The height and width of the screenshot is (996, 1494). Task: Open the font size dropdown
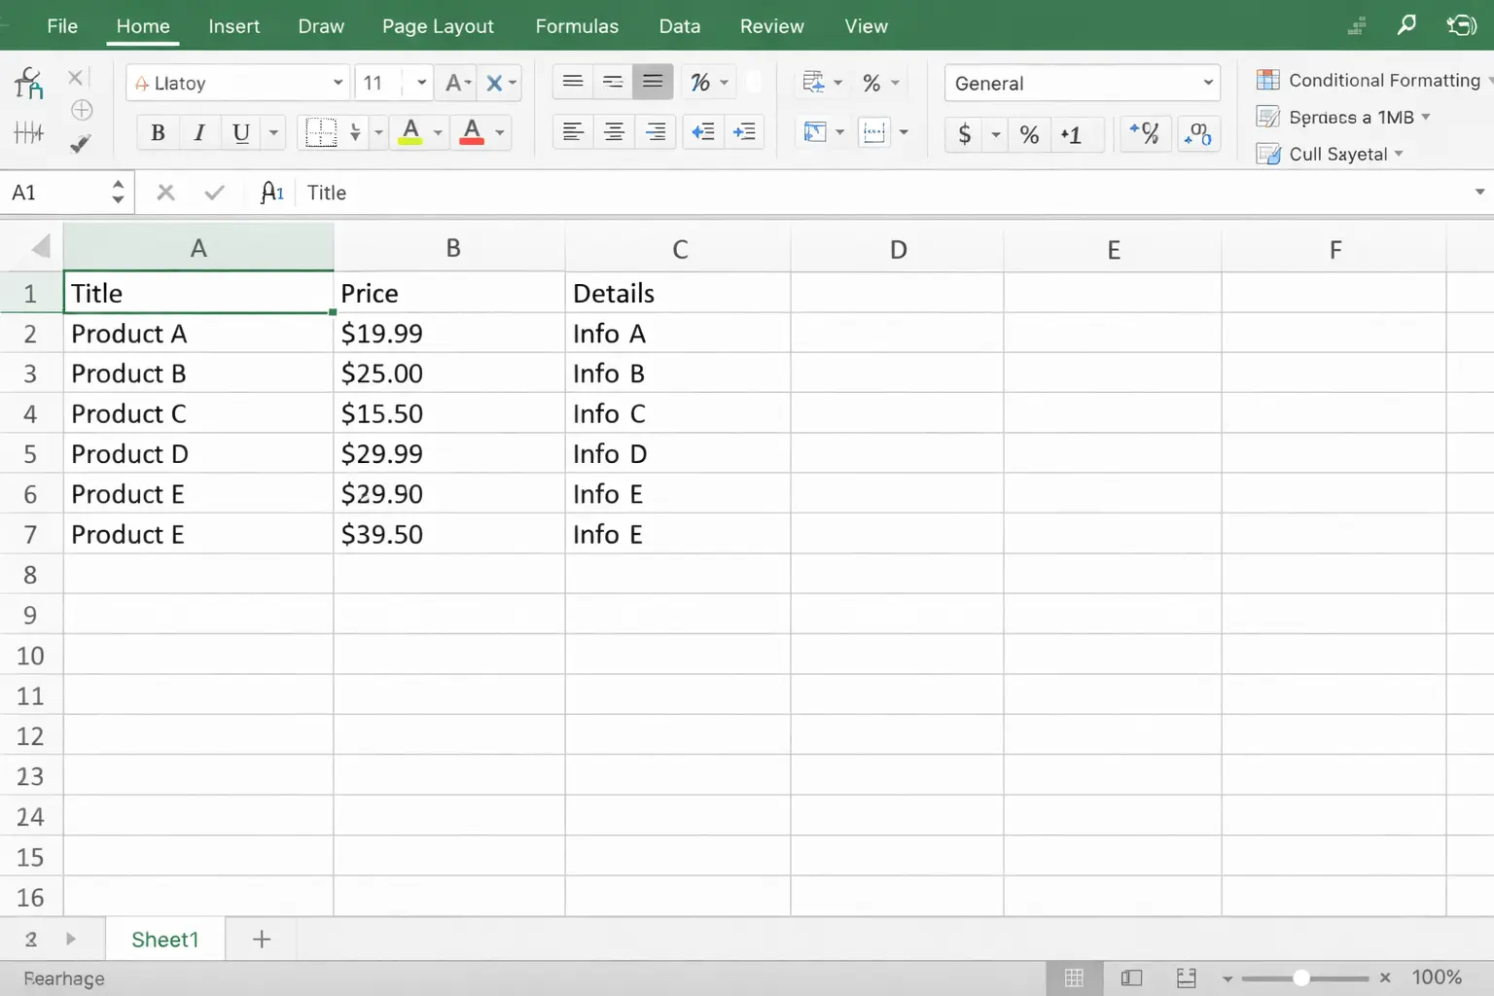(420, 83)
